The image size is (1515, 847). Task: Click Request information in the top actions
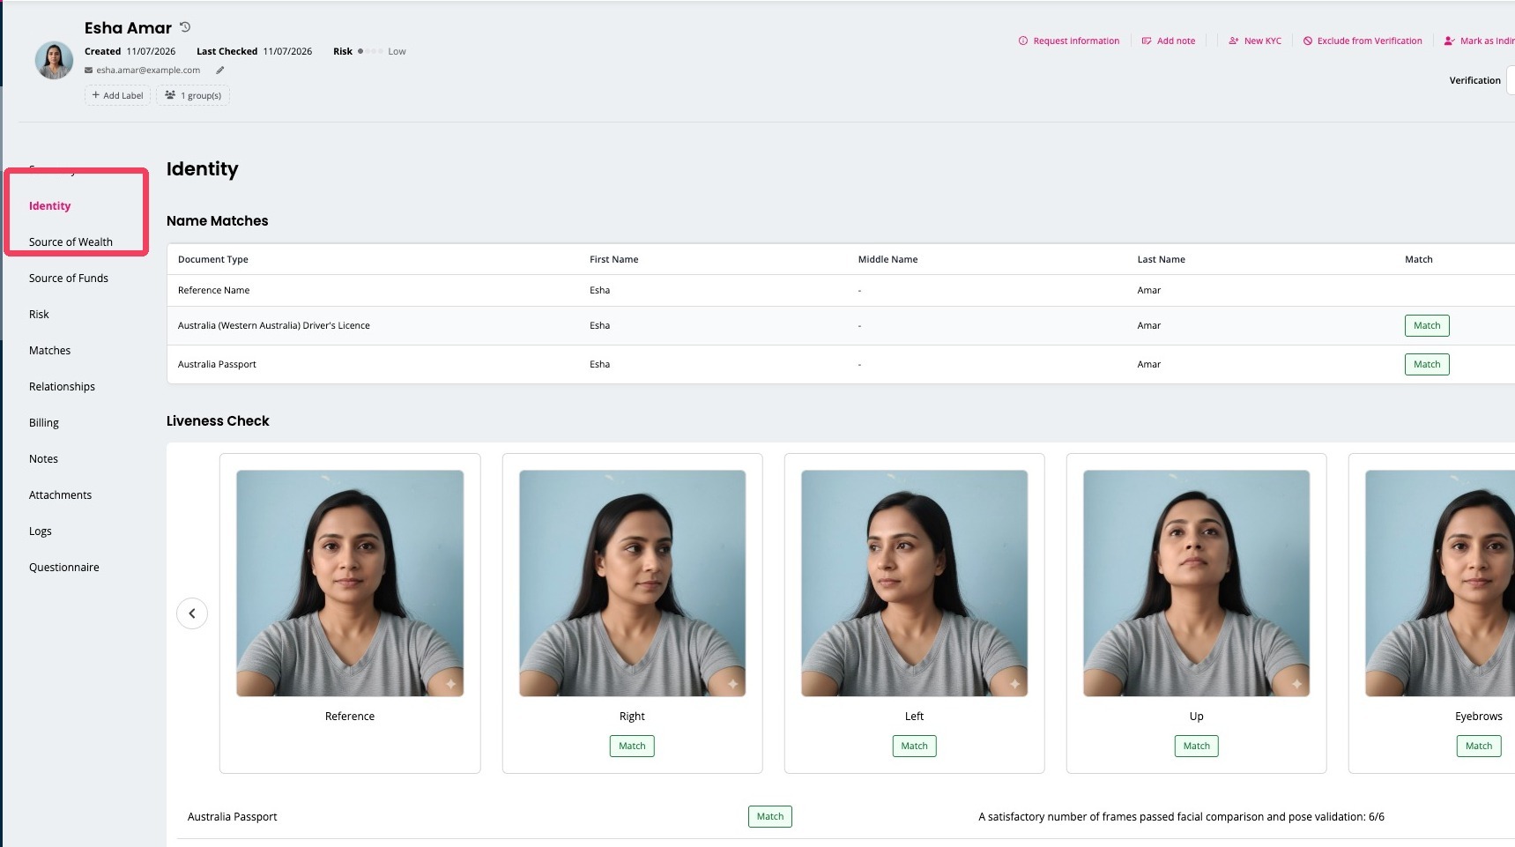1069,41
